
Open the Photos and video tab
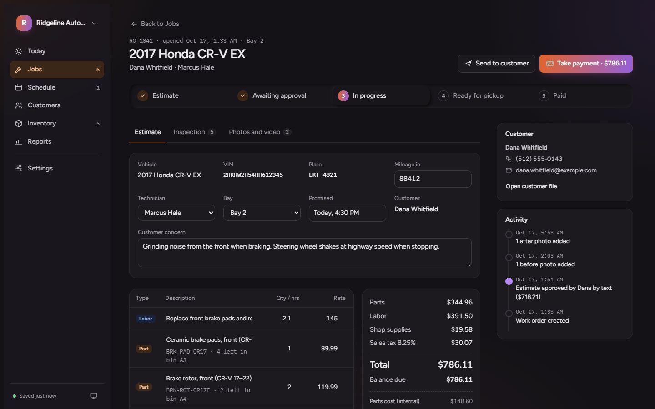260,132
